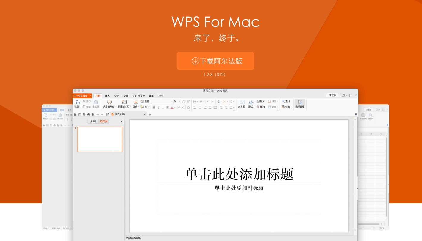The image size is (422, 241).
Task: Toggle align text left
Action: pos(195,108)
